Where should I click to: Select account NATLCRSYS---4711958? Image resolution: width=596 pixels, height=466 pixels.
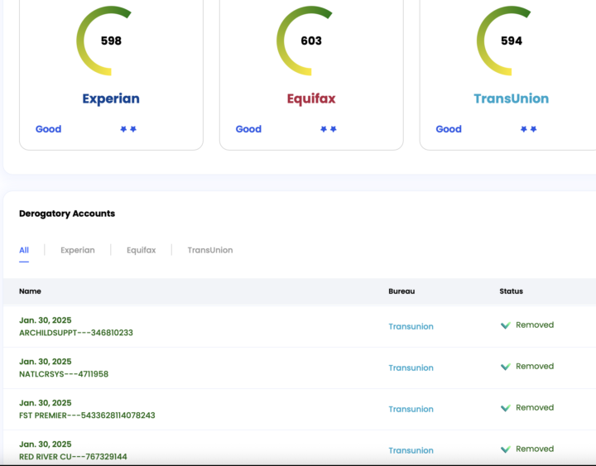click(64, 374)
